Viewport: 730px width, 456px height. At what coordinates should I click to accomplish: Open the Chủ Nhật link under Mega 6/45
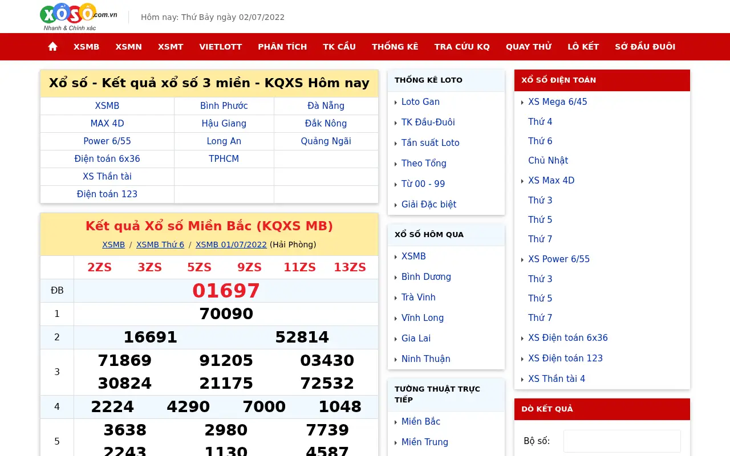click(548, 161)
